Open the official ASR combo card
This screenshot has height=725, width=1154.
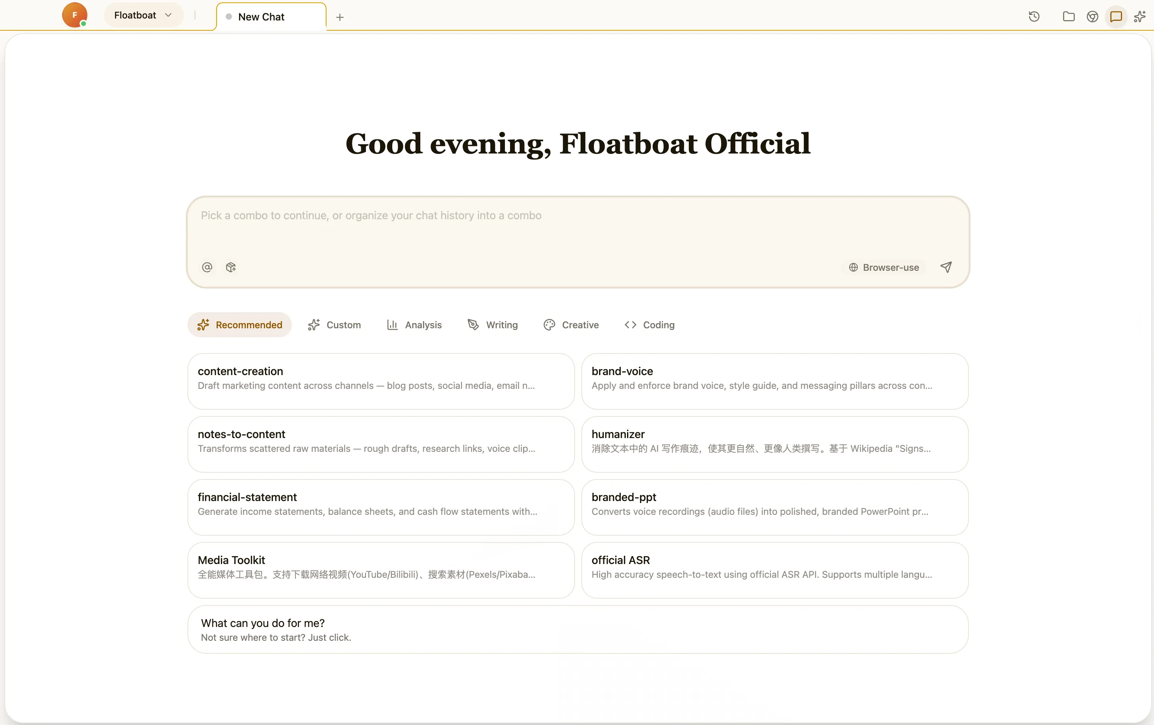point(775,570)
